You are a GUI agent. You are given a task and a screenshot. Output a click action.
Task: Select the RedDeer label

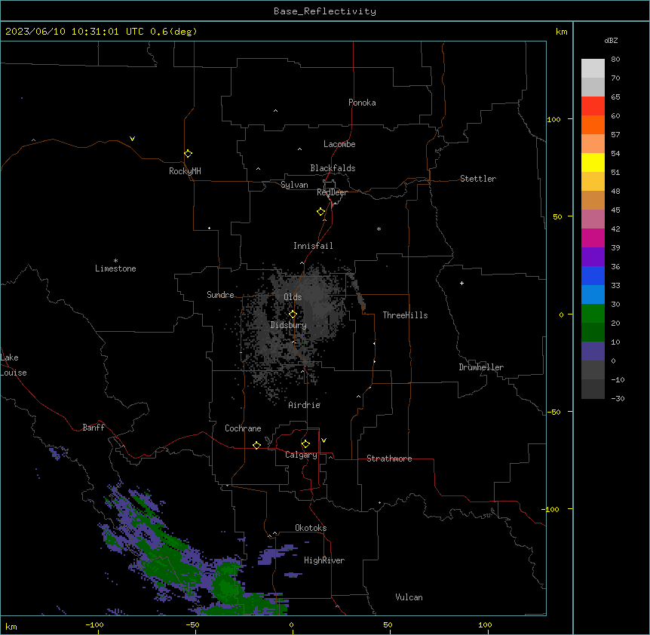coord(332,192)
